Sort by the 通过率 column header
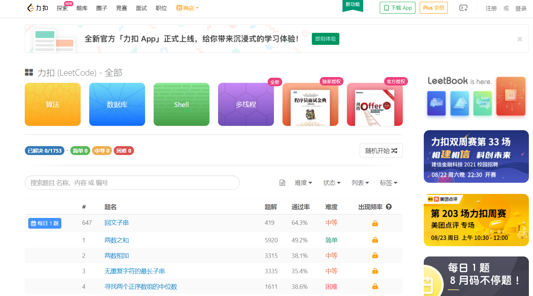Image resolution: width=533 pixels, height=296 pixels. point(300,207)
